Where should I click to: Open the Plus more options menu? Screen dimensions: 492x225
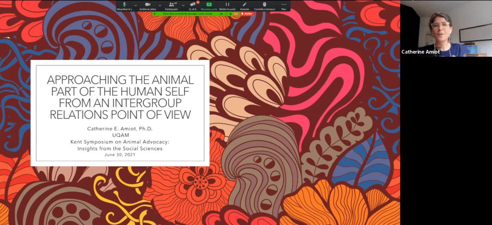[283, 5]
